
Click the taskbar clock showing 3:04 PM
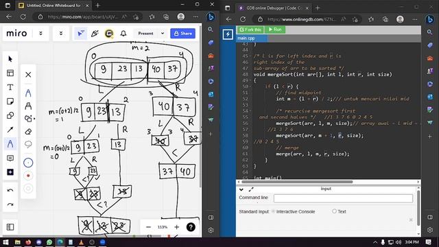412,242
